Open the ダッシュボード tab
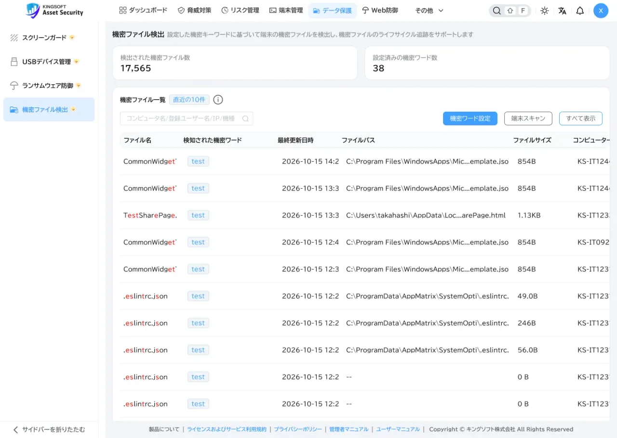 pyautogui.click(x=143, y=10)
